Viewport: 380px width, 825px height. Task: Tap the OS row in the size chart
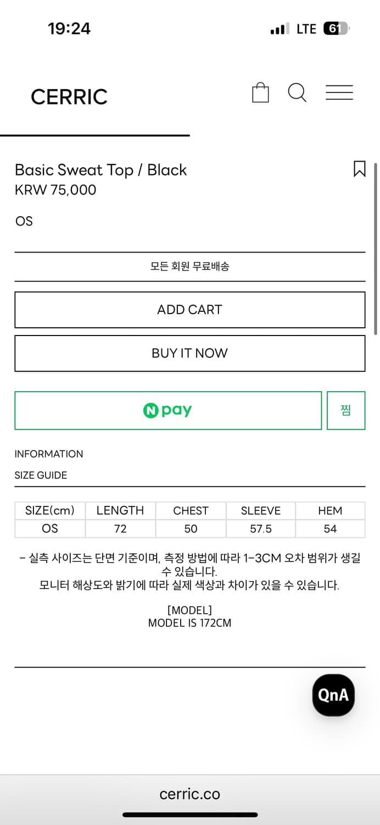click(49, 529)
